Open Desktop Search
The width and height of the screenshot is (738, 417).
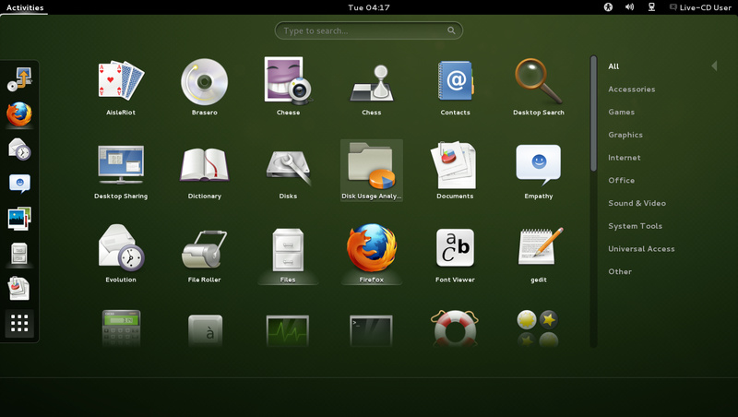(539, 88)
